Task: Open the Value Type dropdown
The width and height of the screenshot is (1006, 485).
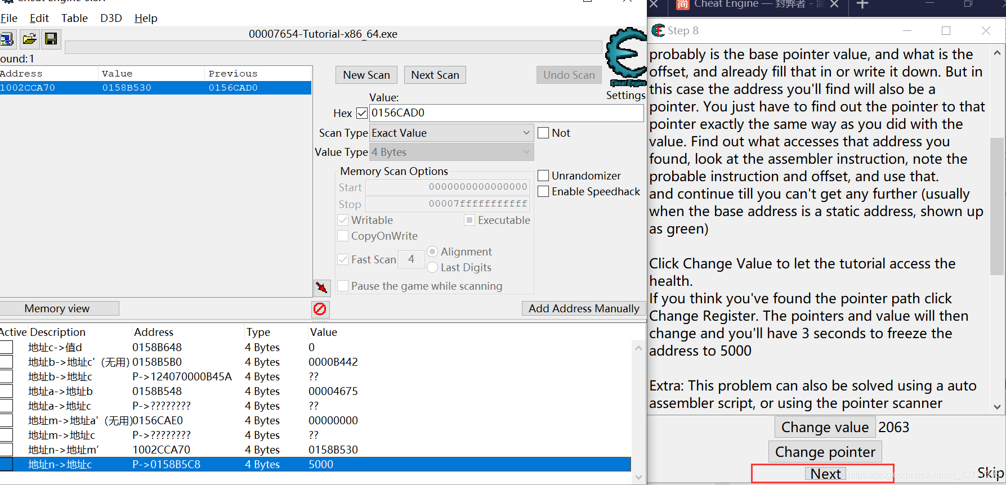Action: pyautogui.click(x=451, y=152)
